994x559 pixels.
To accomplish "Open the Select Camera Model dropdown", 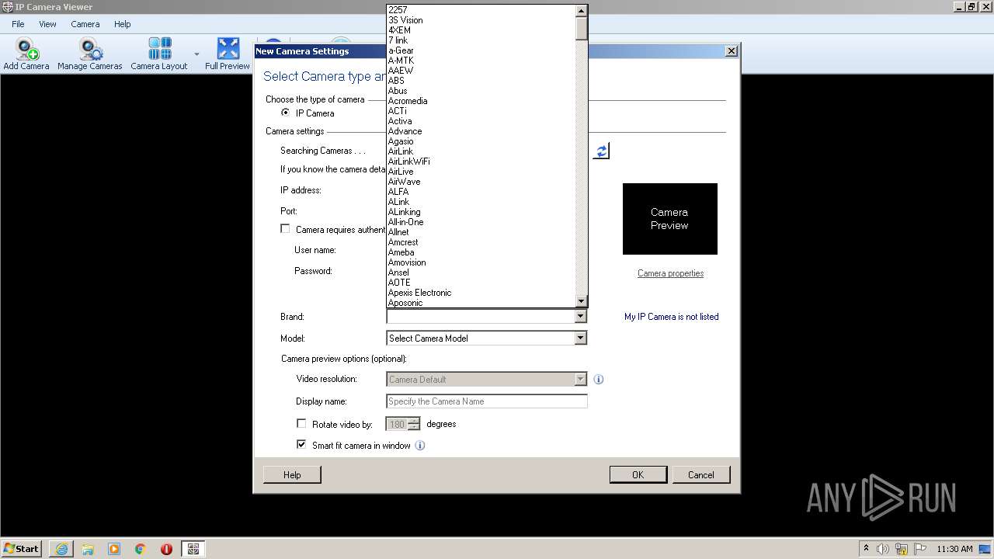I will click(x=580, y=338).
